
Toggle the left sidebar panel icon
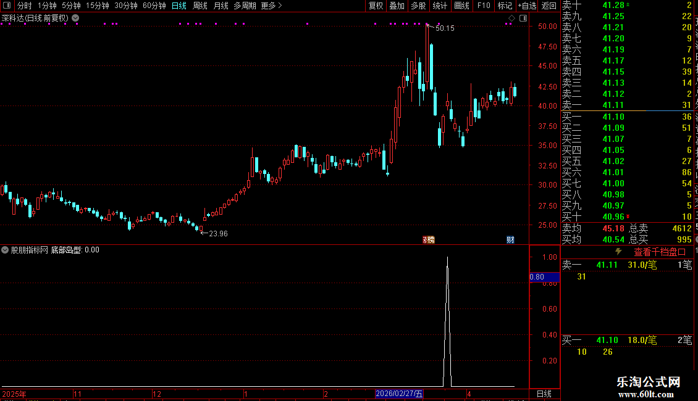click(x=7, y=6)
